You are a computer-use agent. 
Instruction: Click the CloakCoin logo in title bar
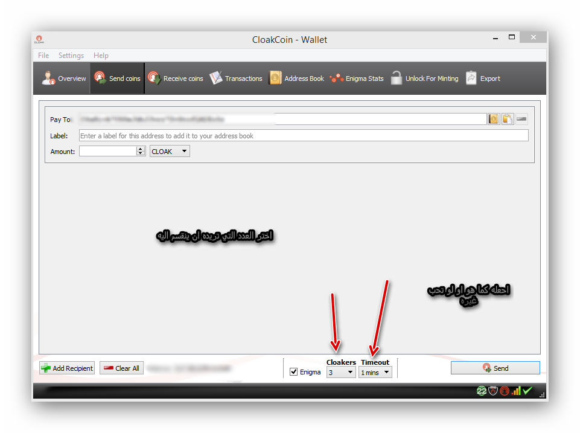(x=39, y=39)
